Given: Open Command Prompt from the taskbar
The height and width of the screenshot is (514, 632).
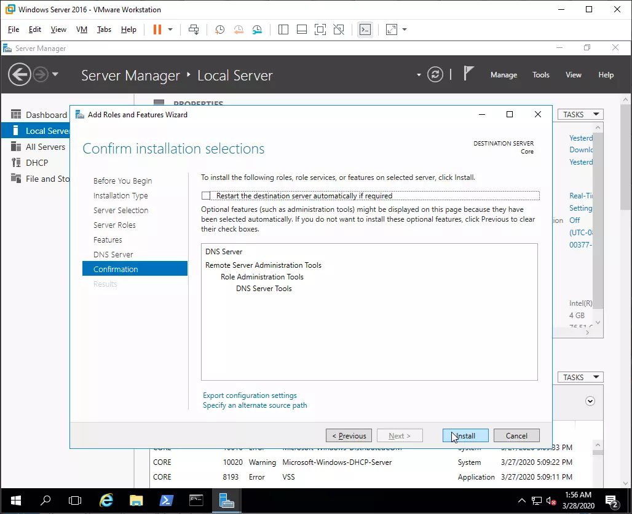Looking at the screenshot, I should tap(196, 500).
